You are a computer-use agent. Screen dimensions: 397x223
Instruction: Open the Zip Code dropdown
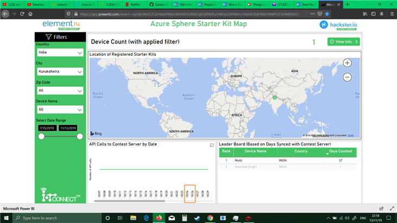60,91
